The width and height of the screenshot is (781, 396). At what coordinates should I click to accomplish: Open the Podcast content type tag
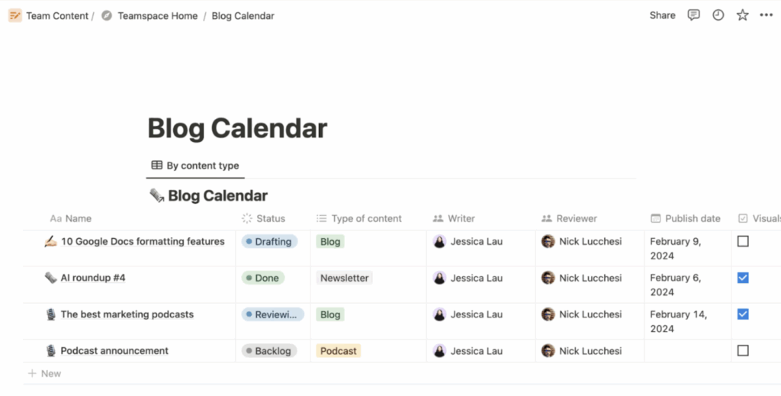coord(338,351)
